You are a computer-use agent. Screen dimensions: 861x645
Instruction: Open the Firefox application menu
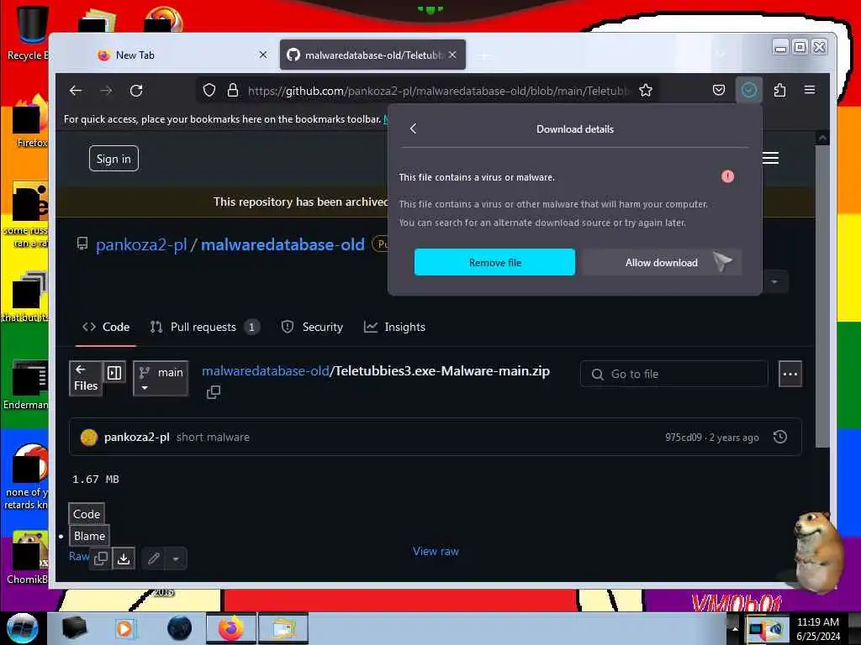click(810, 90)
